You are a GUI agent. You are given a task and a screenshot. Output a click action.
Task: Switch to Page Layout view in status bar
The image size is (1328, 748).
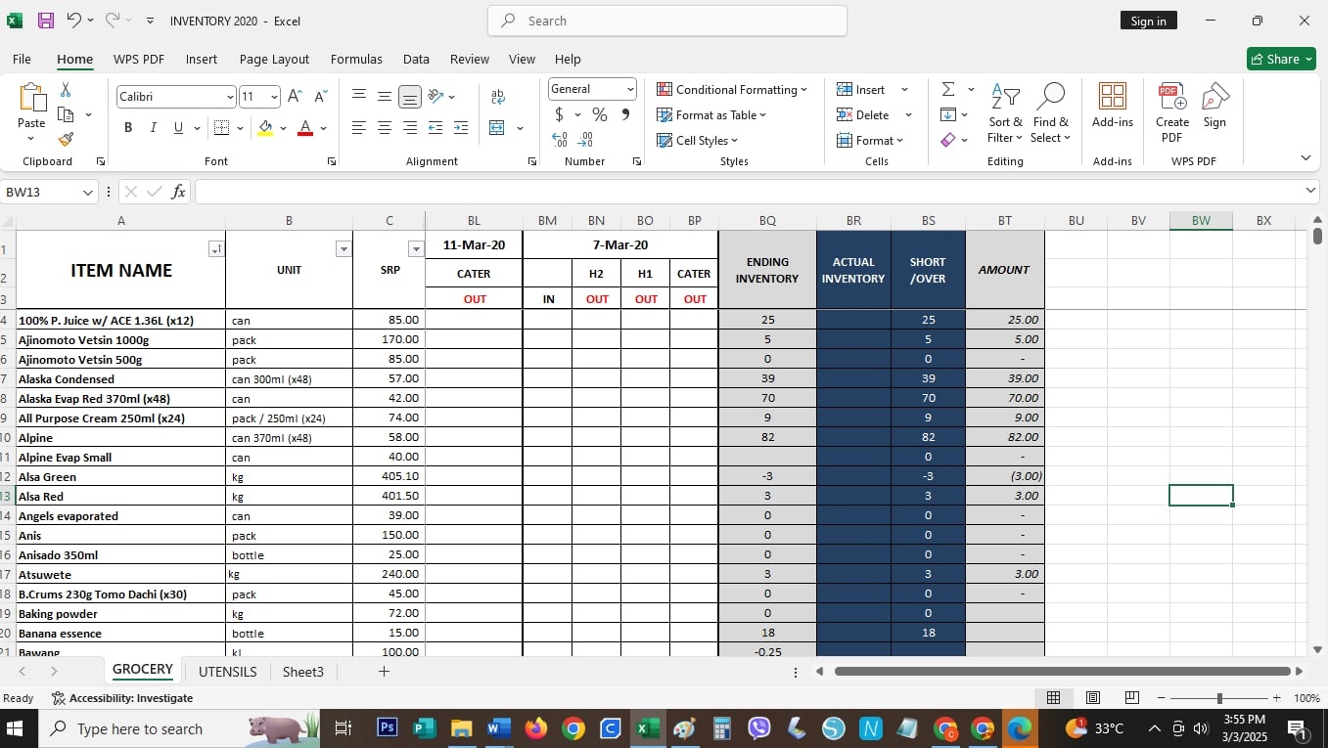(x=1093, y=698)
